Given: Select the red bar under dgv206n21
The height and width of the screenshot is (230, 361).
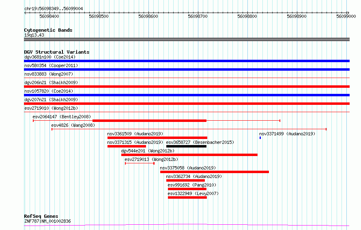Looking at the screenshot, I should (x=187, y=87).
